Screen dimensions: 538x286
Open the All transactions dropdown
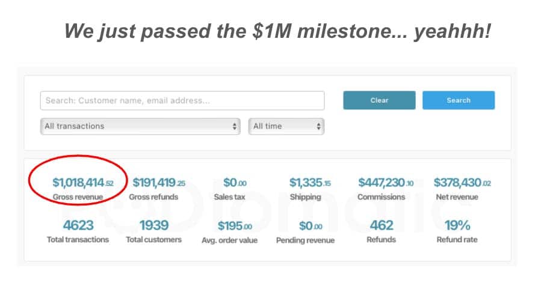click(141, 126)
